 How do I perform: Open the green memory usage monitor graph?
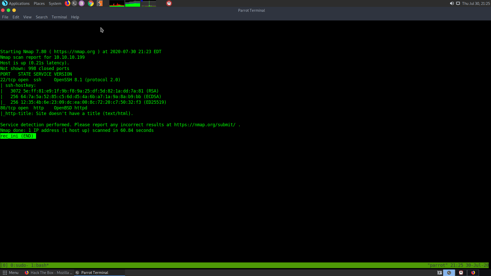(x=133, y=4)
